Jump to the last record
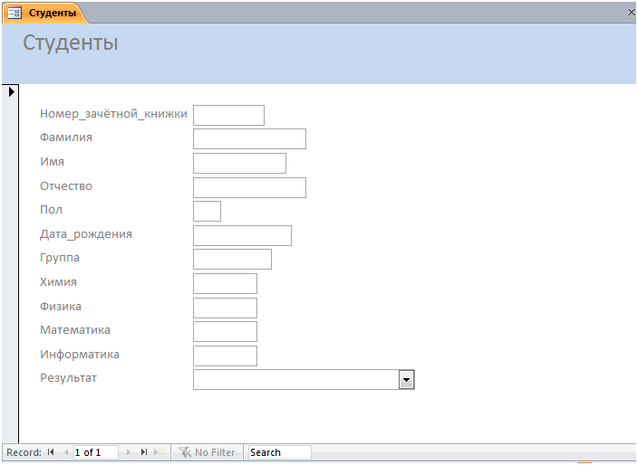This screenshot has width=638, height=465. tap(143, 452)
